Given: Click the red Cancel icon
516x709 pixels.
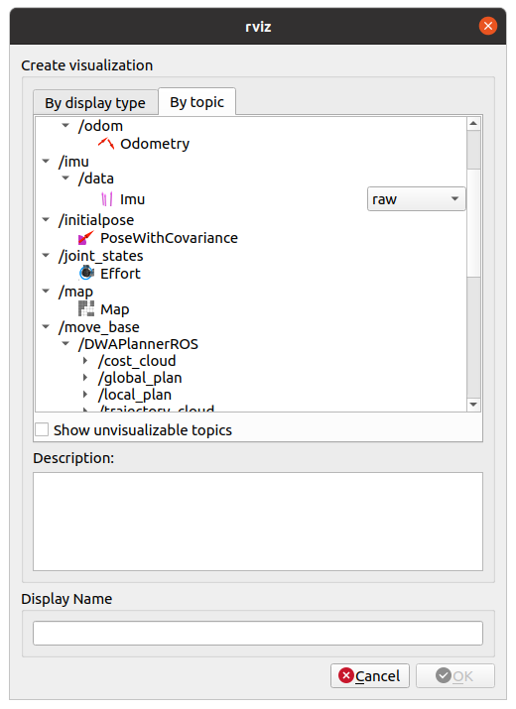Looking at the screenshot, I should pos(346,675).
